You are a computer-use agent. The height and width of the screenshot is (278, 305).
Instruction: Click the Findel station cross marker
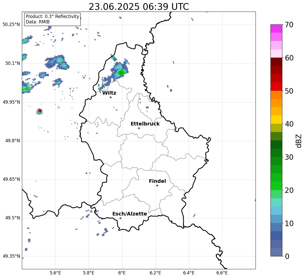click(157, 186)
